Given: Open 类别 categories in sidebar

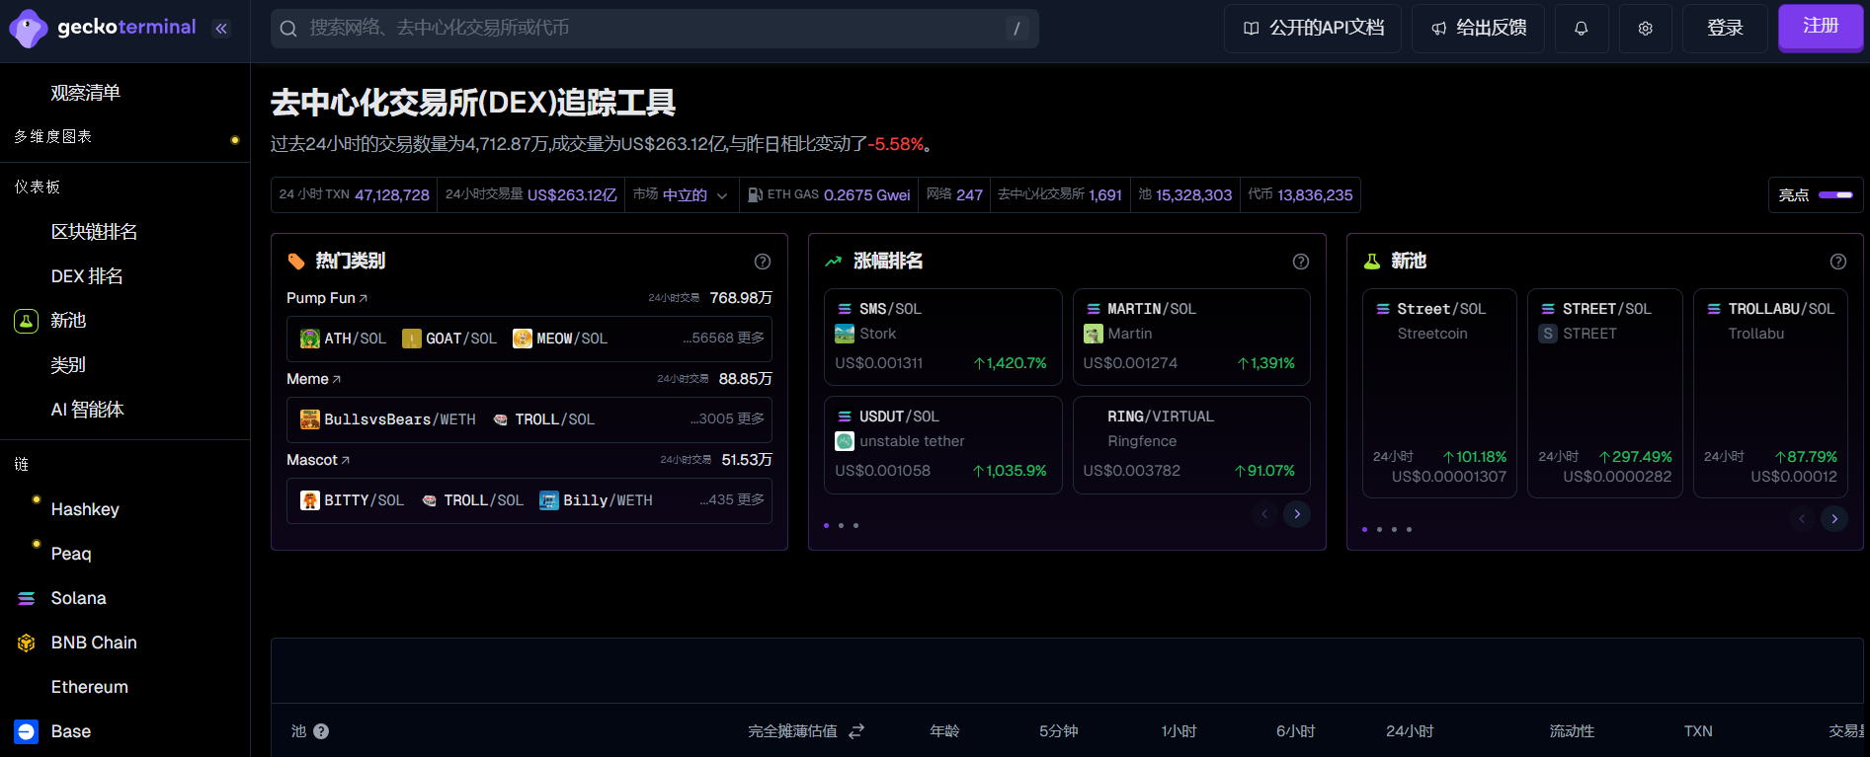Looking at the screenshot, I should click(68, 365).
